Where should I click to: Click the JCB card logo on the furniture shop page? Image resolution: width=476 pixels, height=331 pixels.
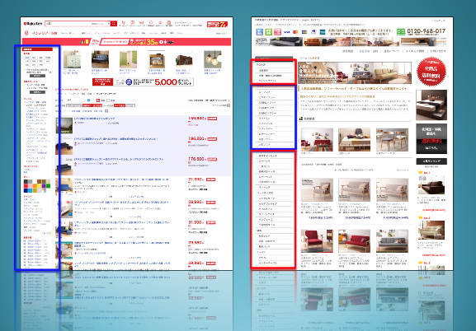(x=304, y=32)
